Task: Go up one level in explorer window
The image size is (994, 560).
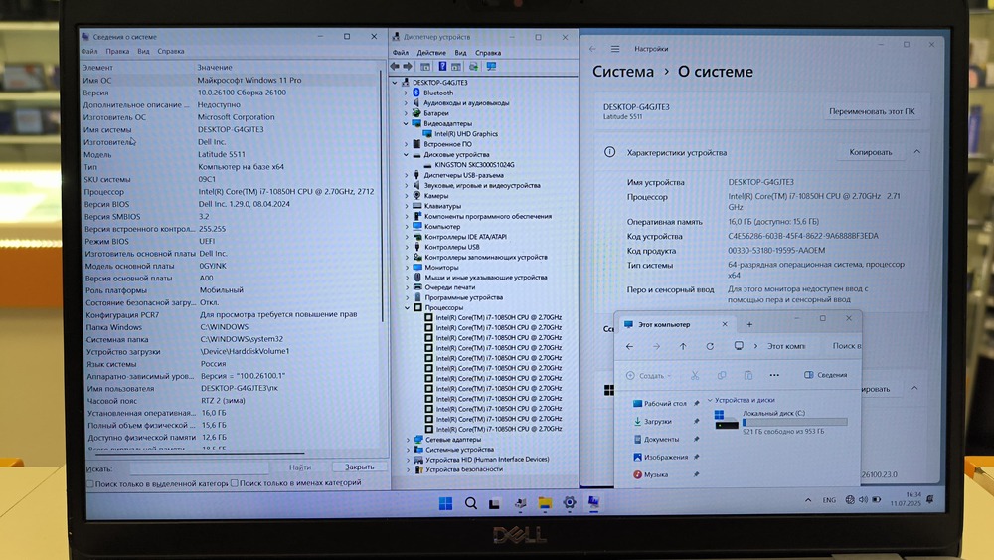Action: 683,346
